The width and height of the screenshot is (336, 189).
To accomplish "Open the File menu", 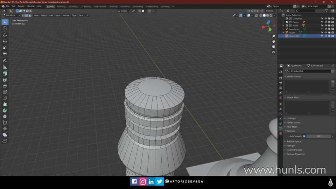I will coord(8,6).
